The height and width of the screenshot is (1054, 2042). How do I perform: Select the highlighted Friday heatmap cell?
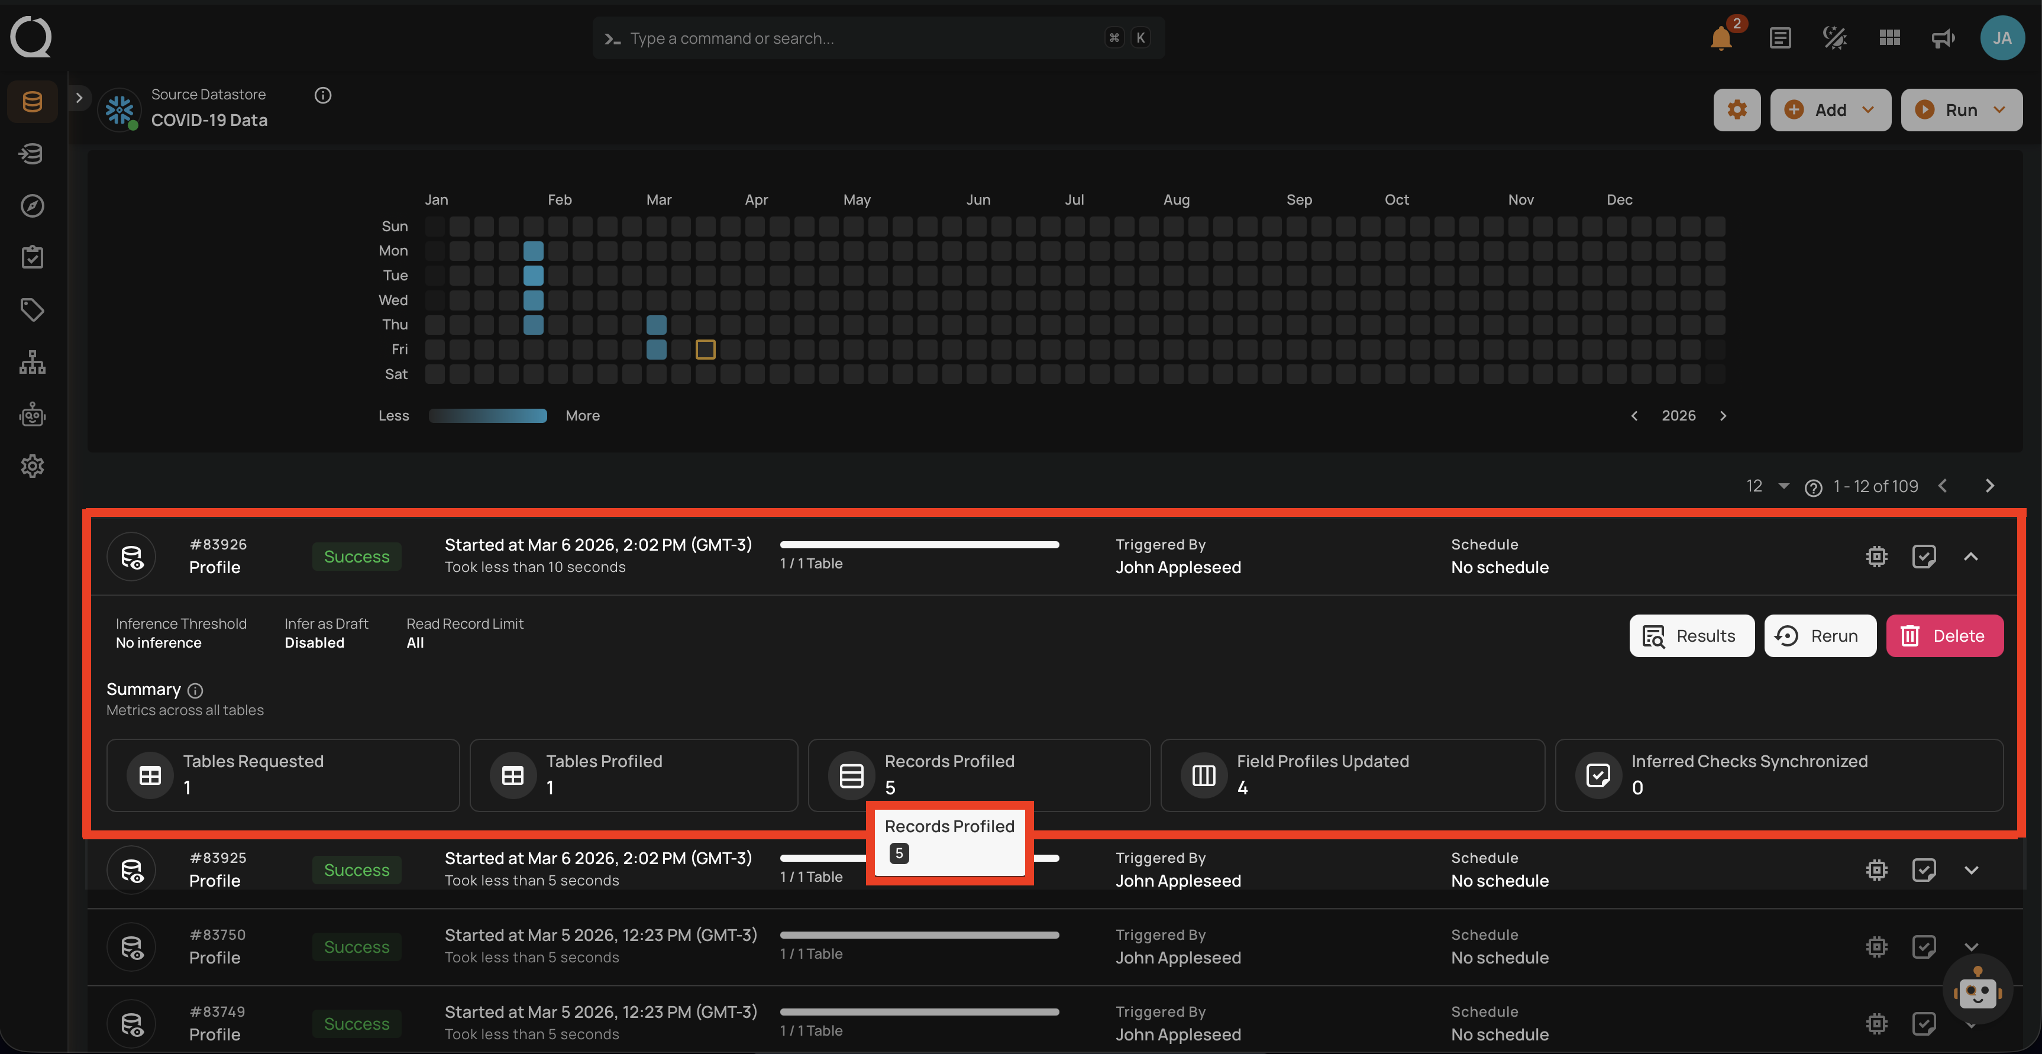point(705,350)
